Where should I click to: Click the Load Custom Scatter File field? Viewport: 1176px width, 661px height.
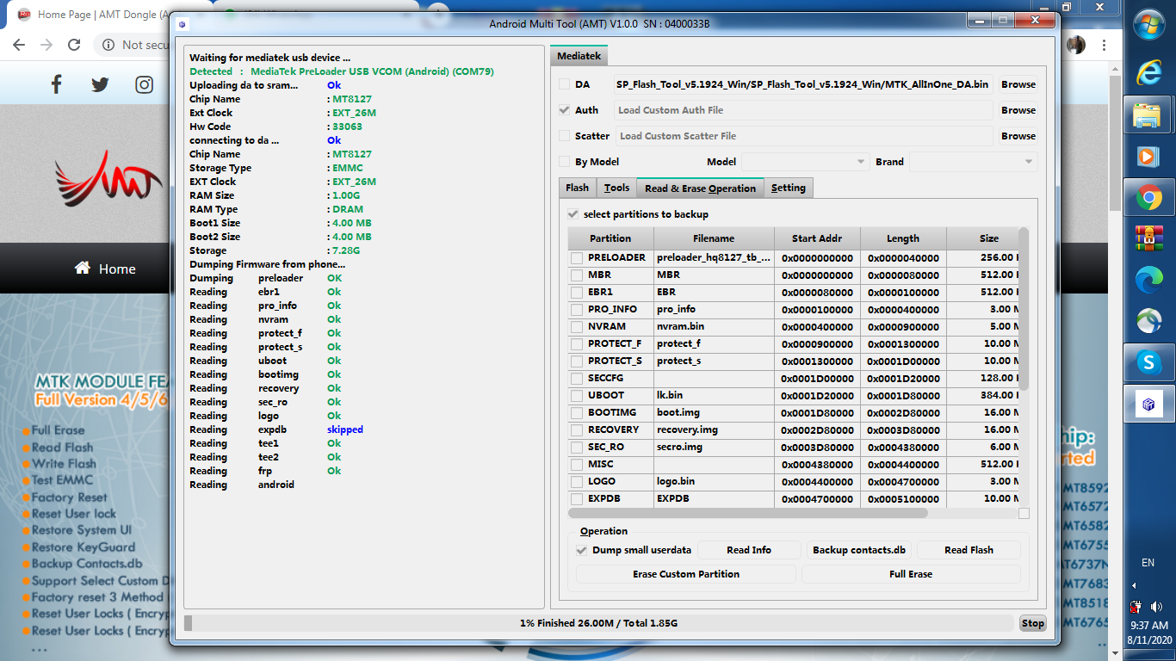pyautogui.click(x=805, y=136)
